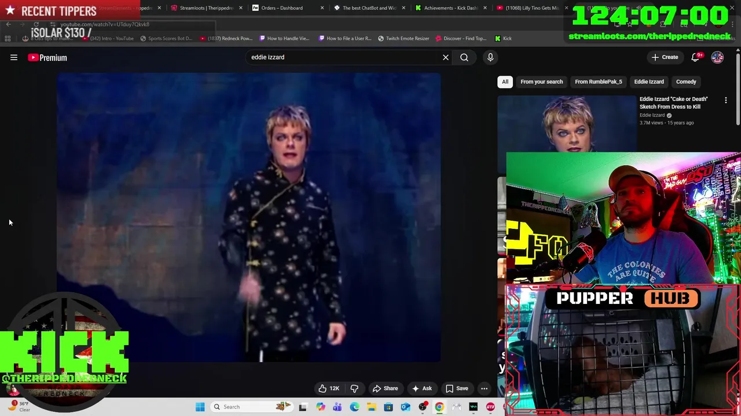Open the Ask AI button

click(421, 388)
